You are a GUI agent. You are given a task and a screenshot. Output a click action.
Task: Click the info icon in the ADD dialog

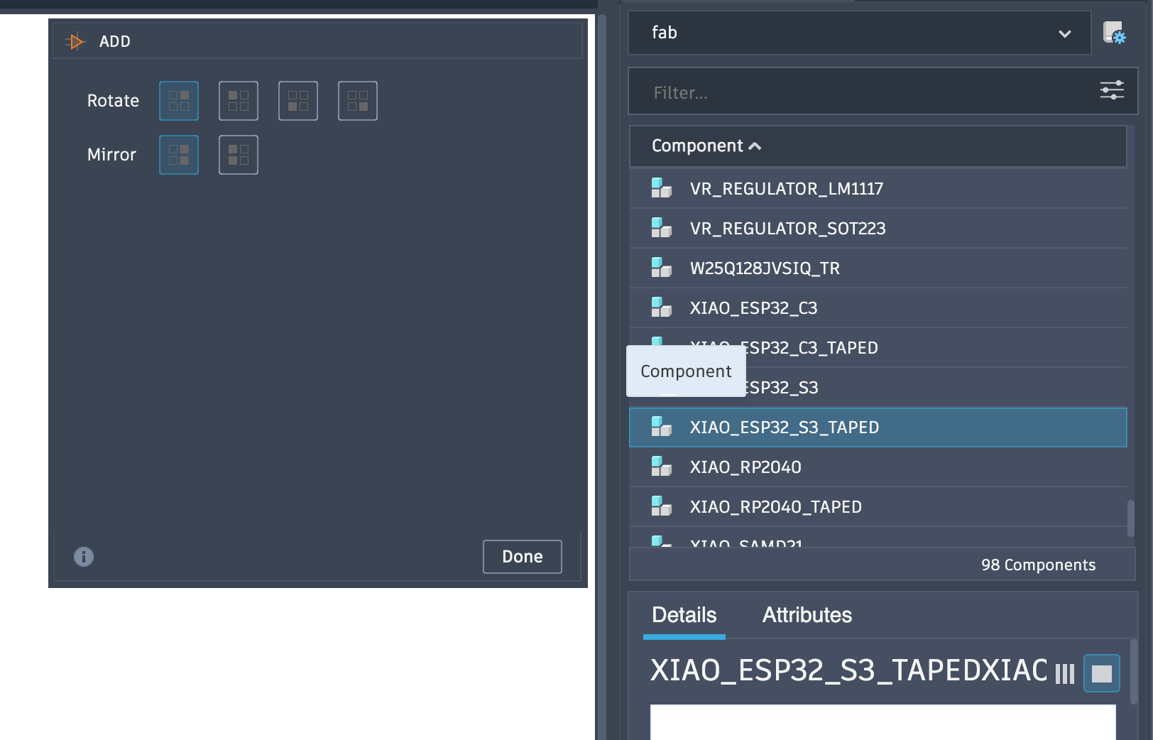[x=82, y=556]
